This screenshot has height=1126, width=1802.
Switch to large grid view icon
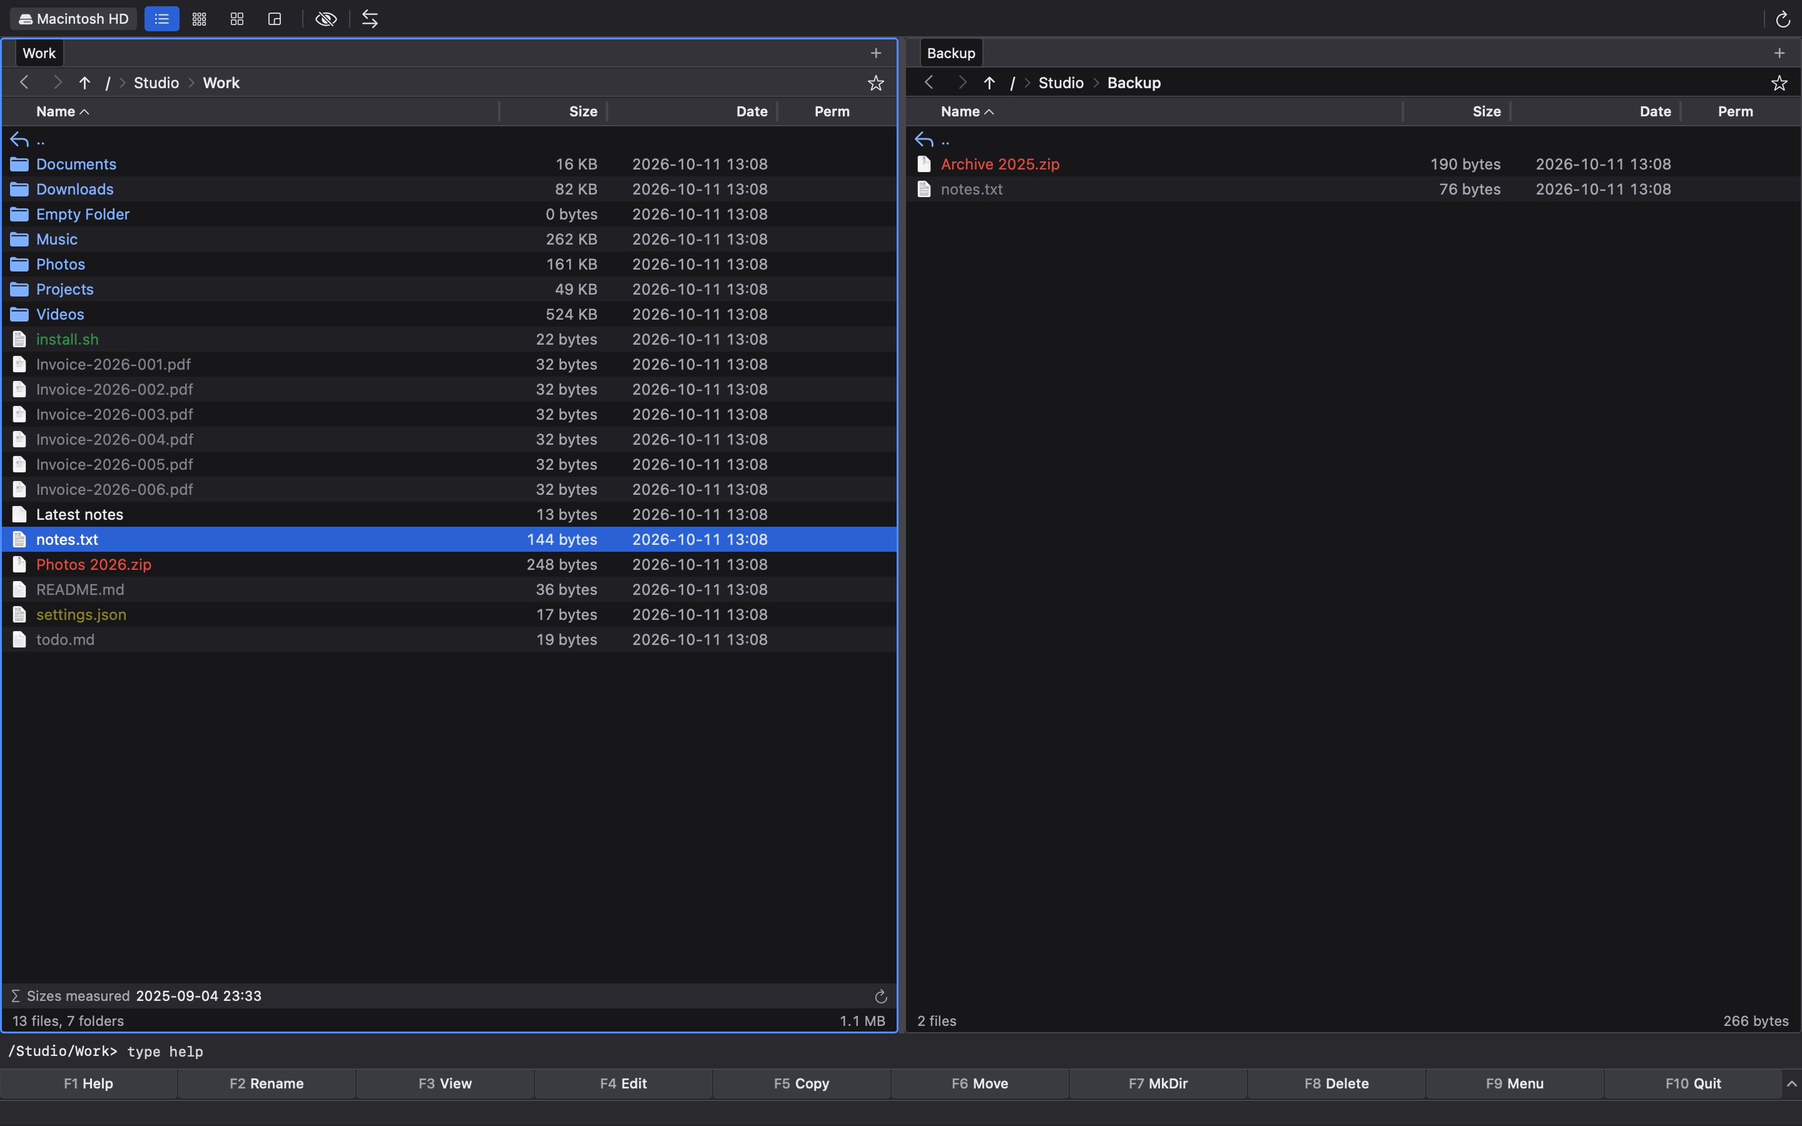[237, 19]
